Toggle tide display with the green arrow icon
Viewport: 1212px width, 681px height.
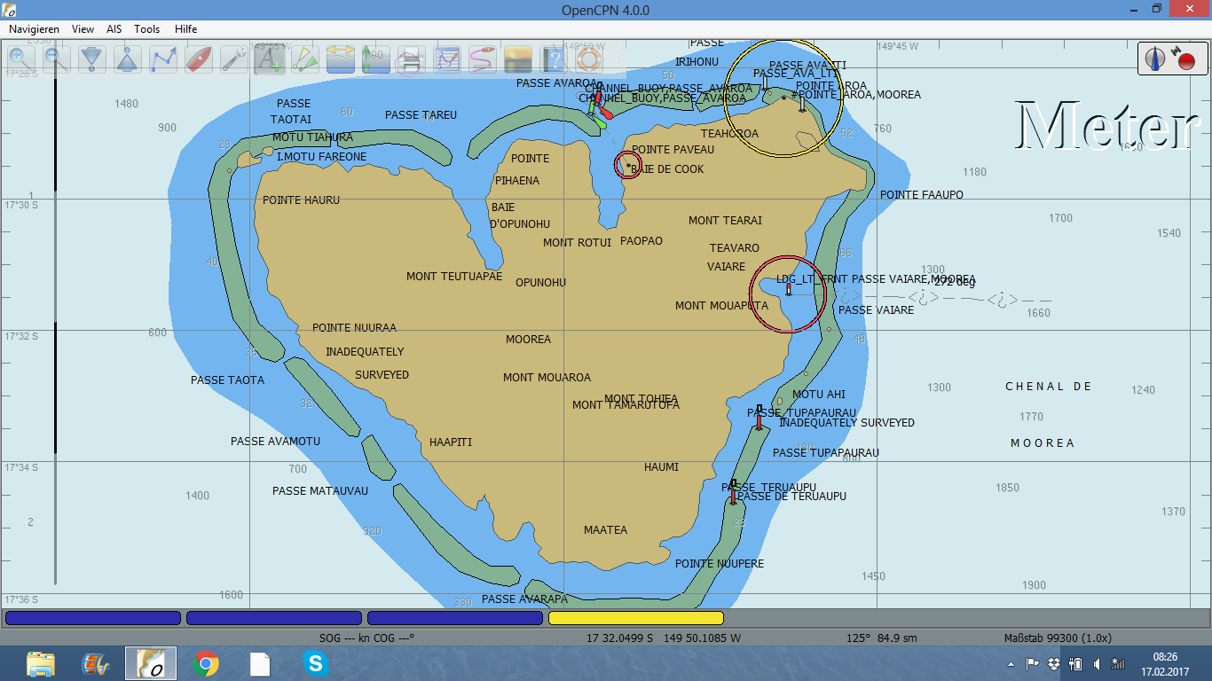point(375,59)
